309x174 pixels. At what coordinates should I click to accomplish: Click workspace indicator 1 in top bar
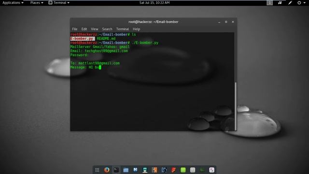click(x=269, y=3)
